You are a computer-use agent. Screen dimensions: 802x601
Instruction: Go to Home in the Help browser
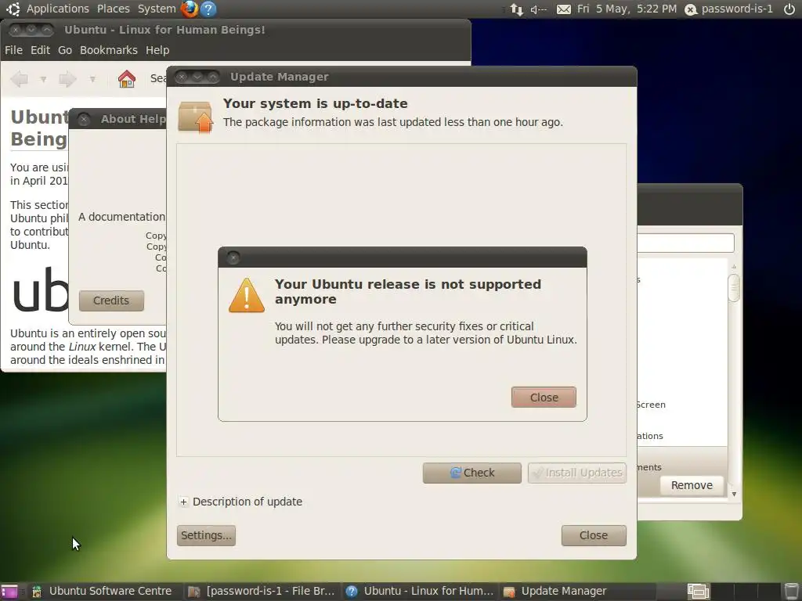pos(126,79)
